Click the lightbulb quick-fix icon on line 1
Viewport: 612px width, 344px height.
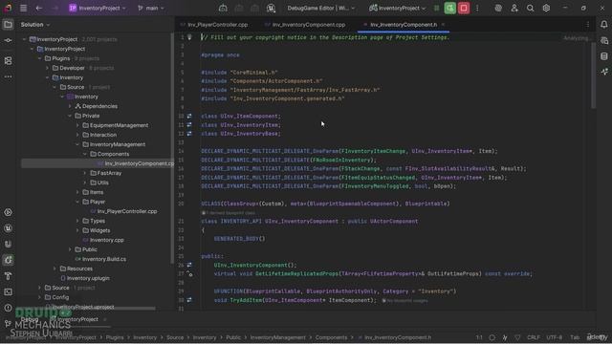189,37
